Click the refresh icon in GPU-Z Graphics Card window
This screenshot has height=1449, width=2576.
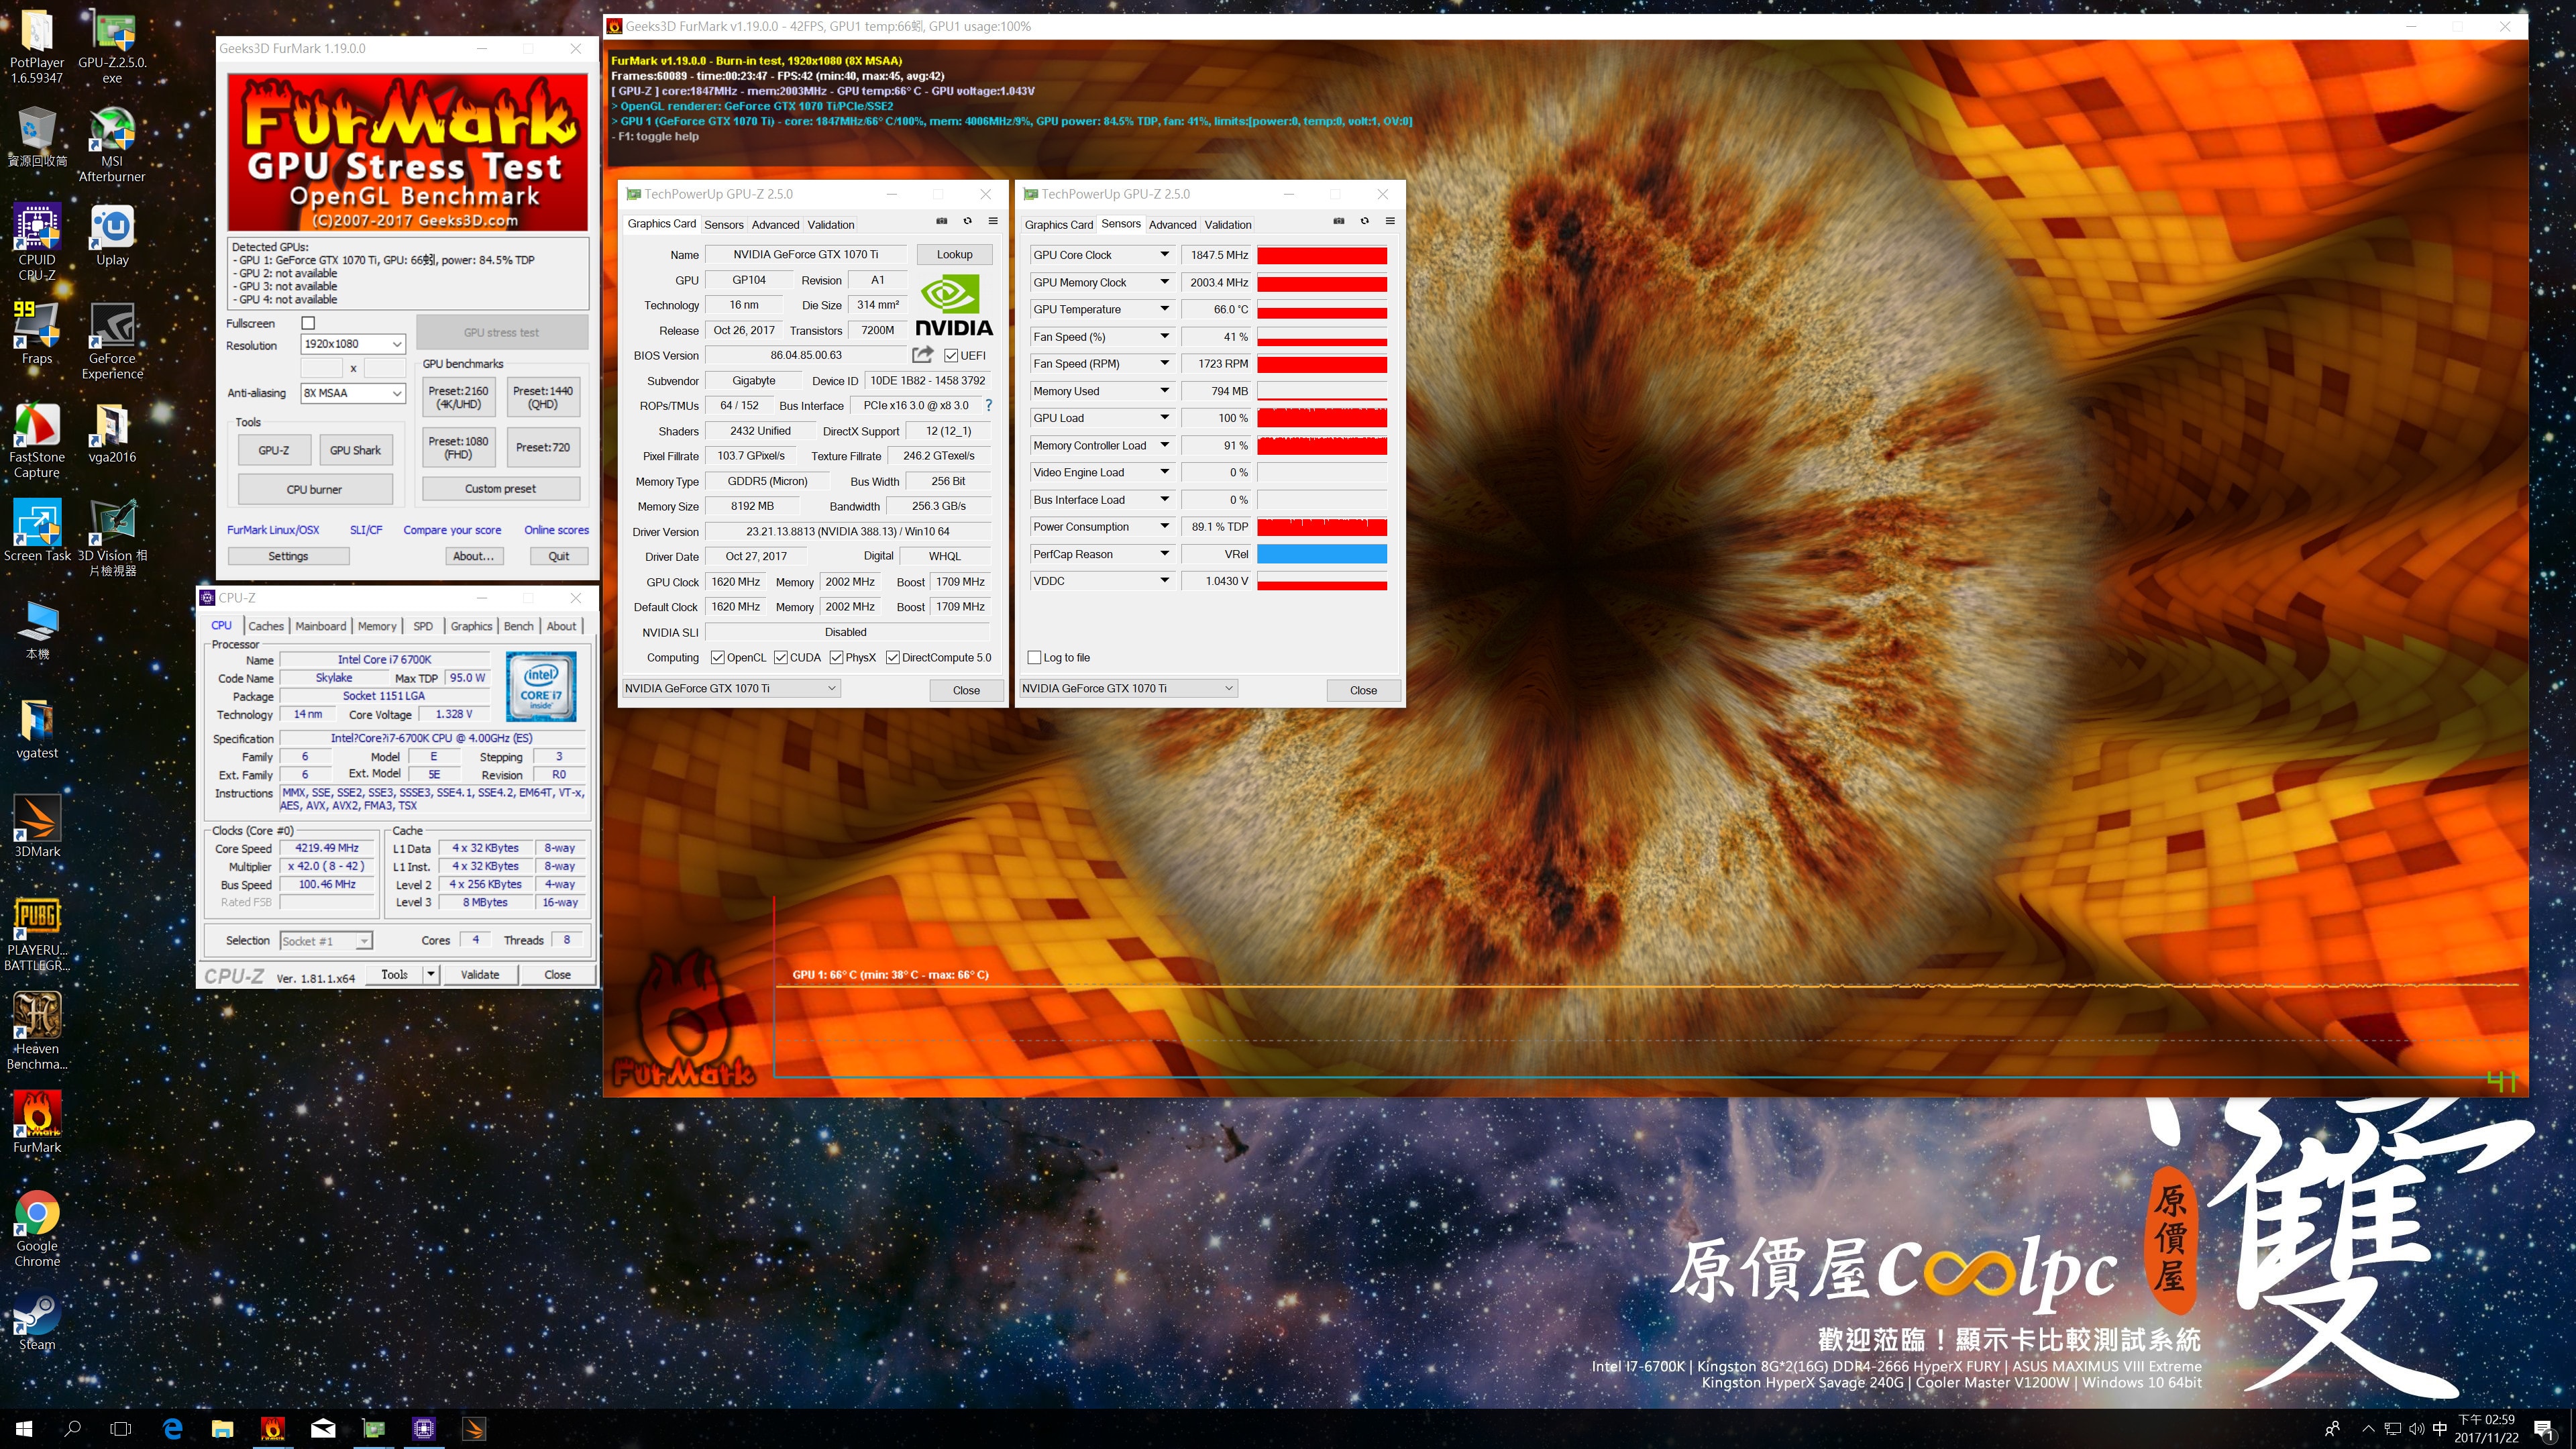click(x=967, y=221)
